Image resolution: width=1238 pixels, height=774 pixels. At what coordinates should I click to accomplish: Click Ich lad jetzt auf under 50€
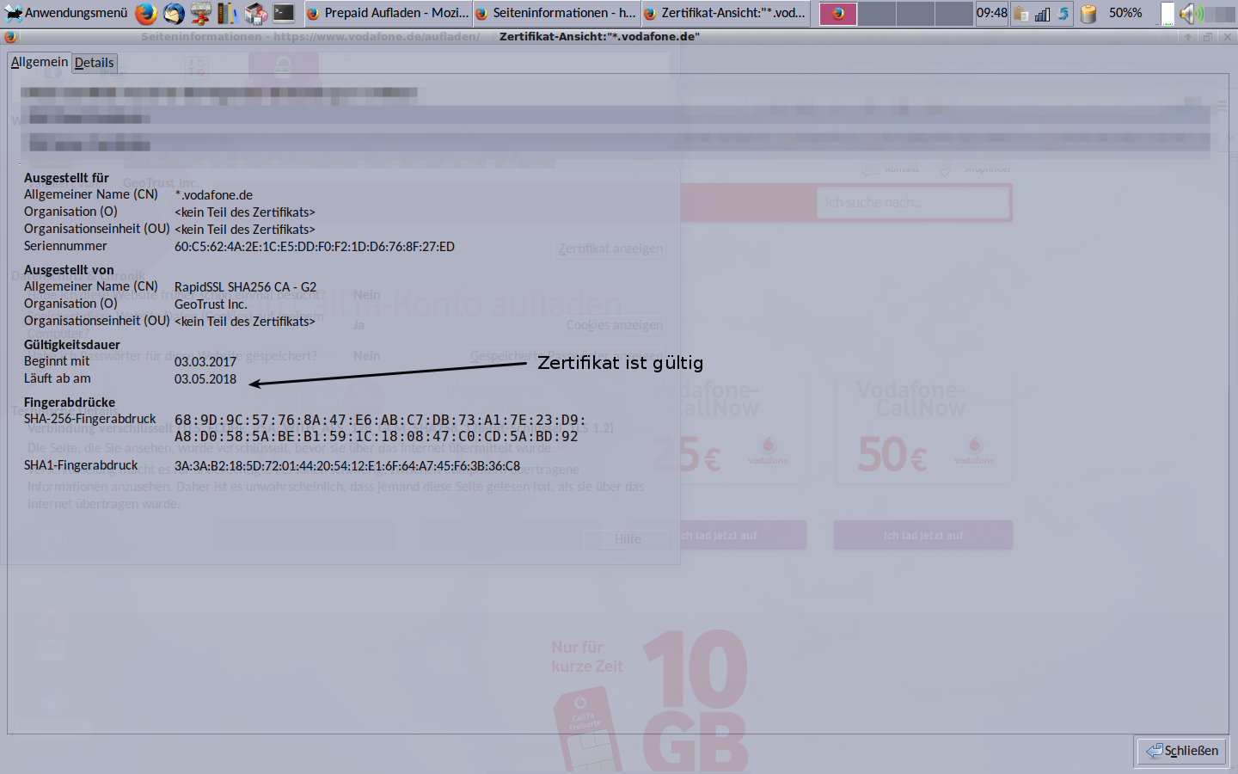[923, 535]
